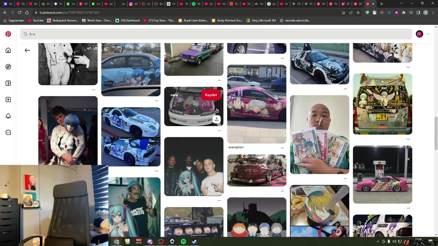Open the boards layout icon in the sidebar

click(x=8, y=83)
